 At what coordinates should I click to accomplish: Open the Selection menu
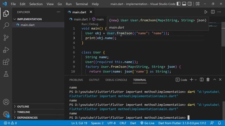pos(36,4)
